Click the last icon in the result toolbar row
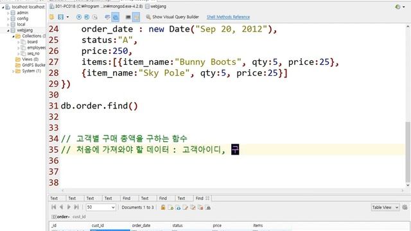Viewport: 411px width, 231px height. point(208,207)
